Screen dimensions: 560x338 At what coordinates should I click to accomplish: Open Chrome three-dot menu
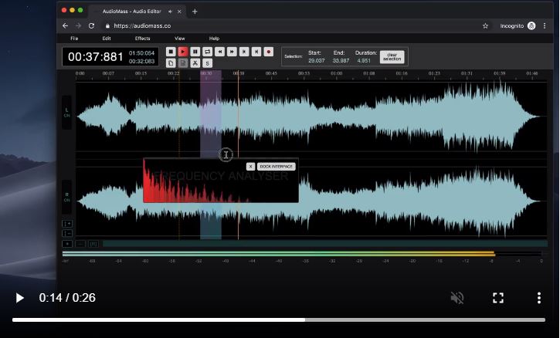click(x=545, y=25)
